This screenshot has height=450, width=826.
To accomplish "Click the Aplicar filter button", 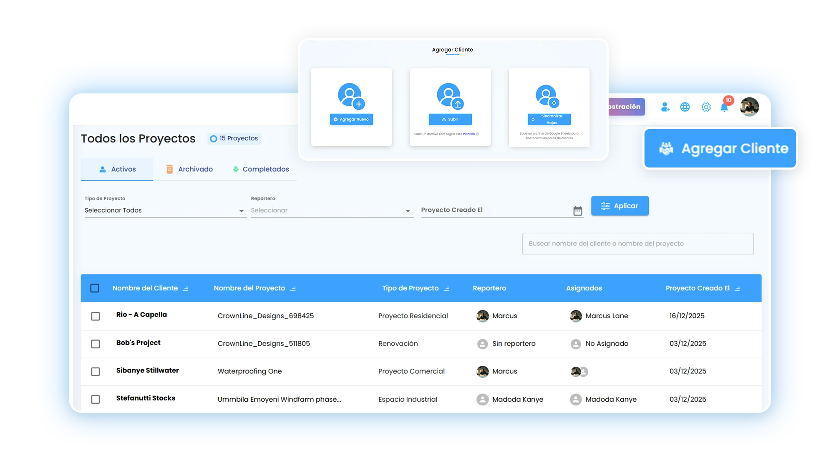I will [x=619, y=206].
